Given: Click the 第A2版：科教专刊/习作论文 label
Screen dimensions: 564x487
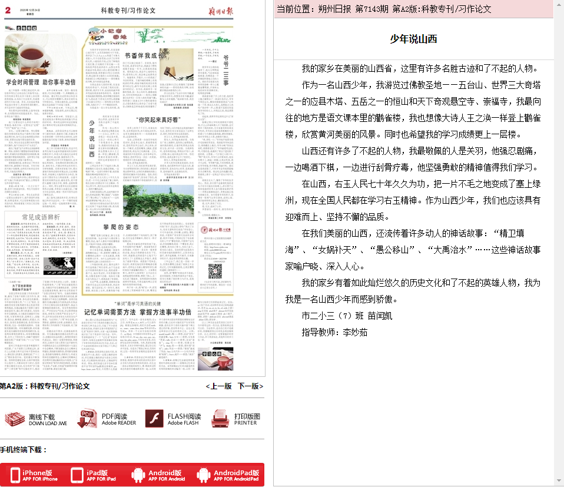Looking at the screenshot, I should pos(45,386).
